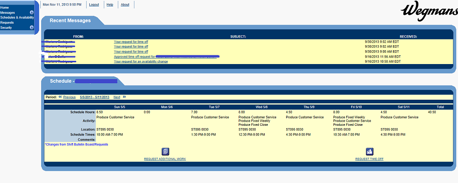
Task: Click the Wed 5/8 column header
Action: pyautogui.click(x=262, y=107)
